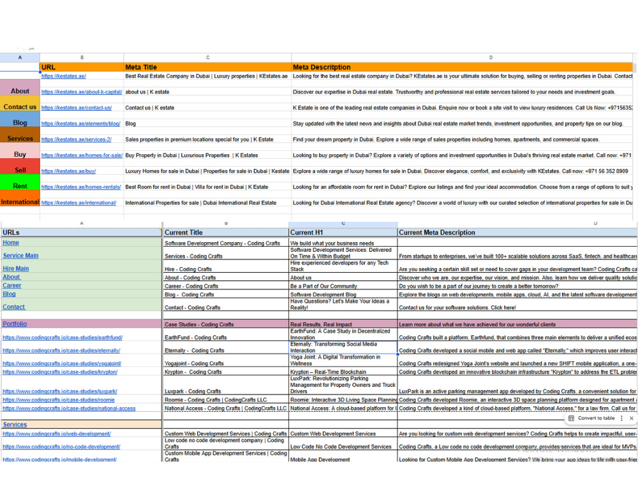Select the Meta Title header cell

click(x=207, y=68)
